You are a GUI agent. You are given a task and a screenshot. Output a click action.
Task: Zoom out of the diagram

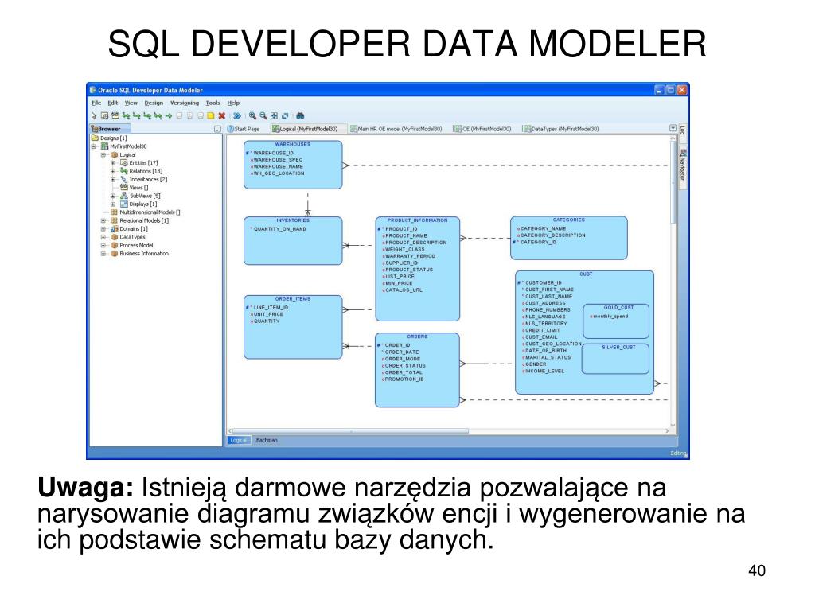(x=263, y=116)
